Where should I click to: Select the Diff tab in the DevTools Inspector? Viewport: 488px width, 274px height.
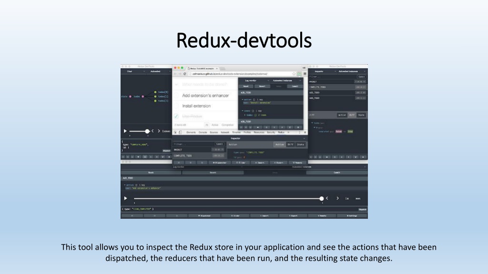point(290,145)
